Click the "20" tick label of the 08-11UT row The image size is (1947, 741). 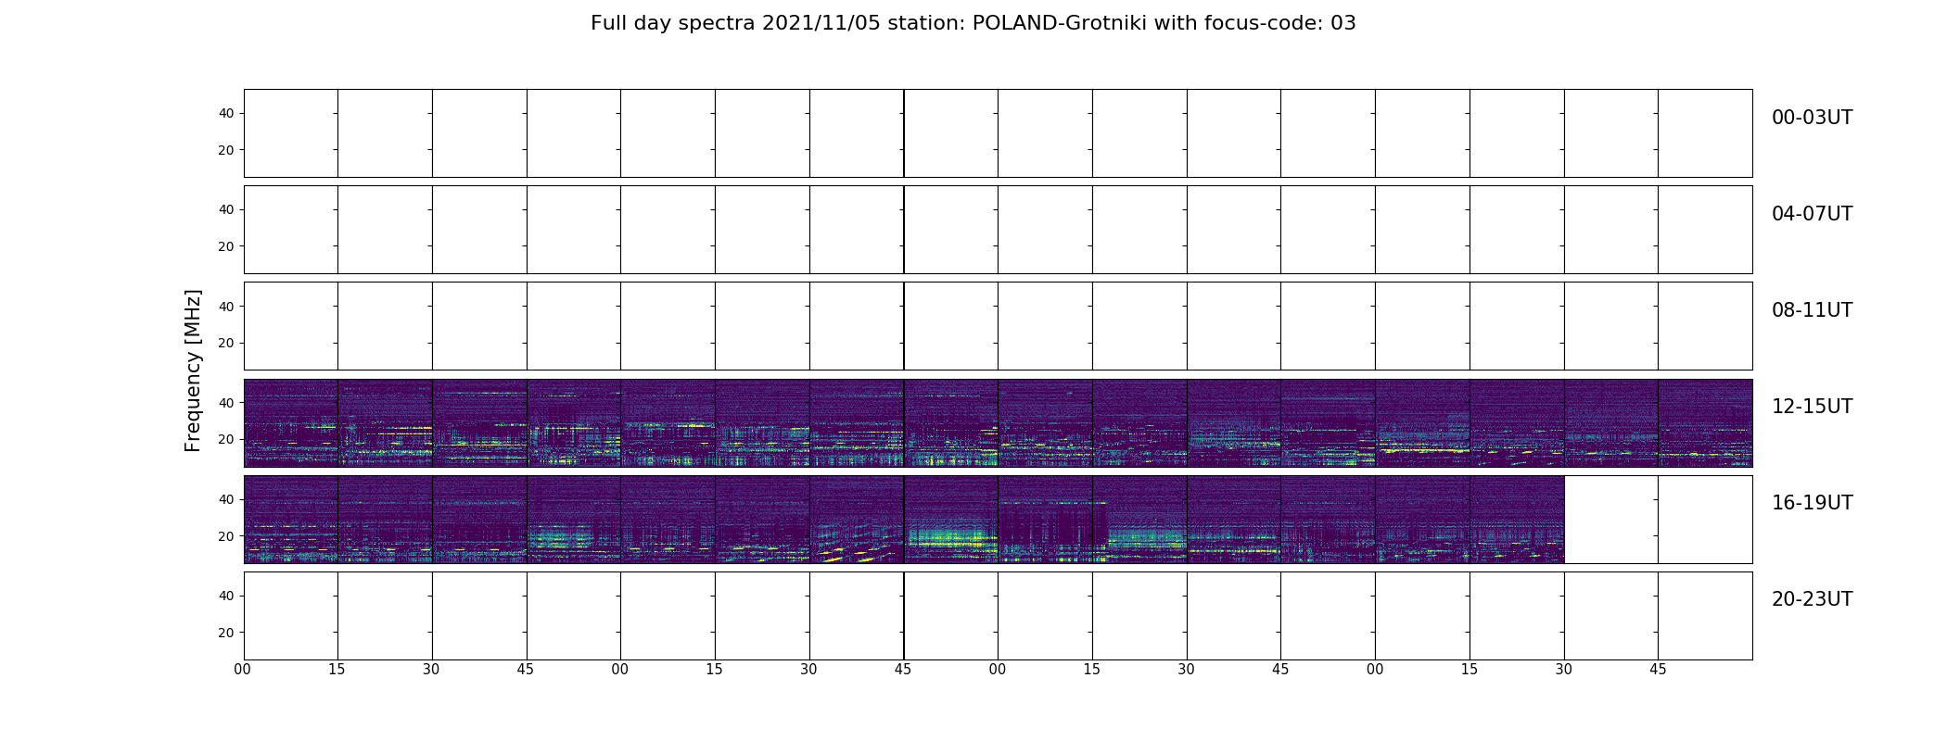click(x=225, y=343)
